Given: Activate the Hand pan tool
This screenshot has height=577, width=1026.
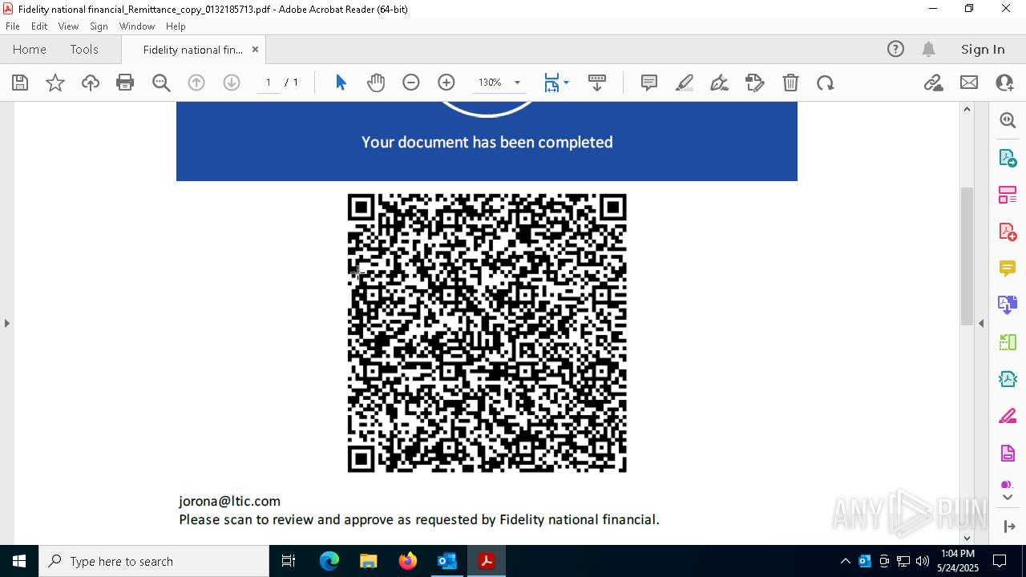Looking at the screenshot, I should pyautogui.click(x=376, y=83).
